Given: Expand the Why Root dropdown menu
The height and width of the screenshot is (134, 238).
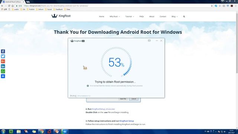Looking at the screenshot, I should (115, 16).
